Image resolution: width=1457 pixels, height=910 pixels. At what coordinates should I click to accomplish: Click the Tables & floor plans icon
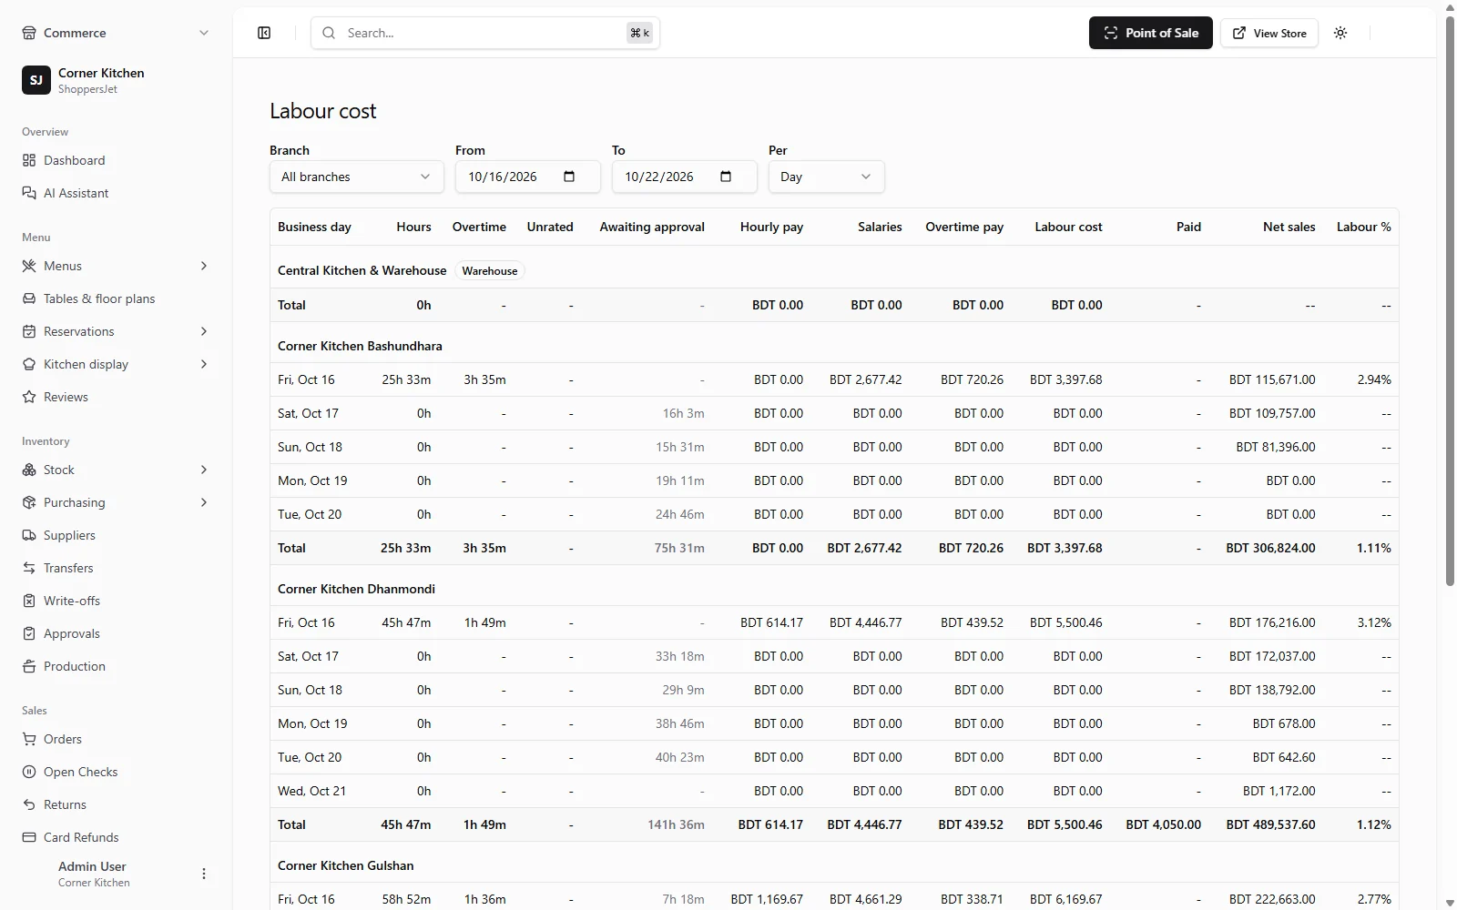point(29,298)
